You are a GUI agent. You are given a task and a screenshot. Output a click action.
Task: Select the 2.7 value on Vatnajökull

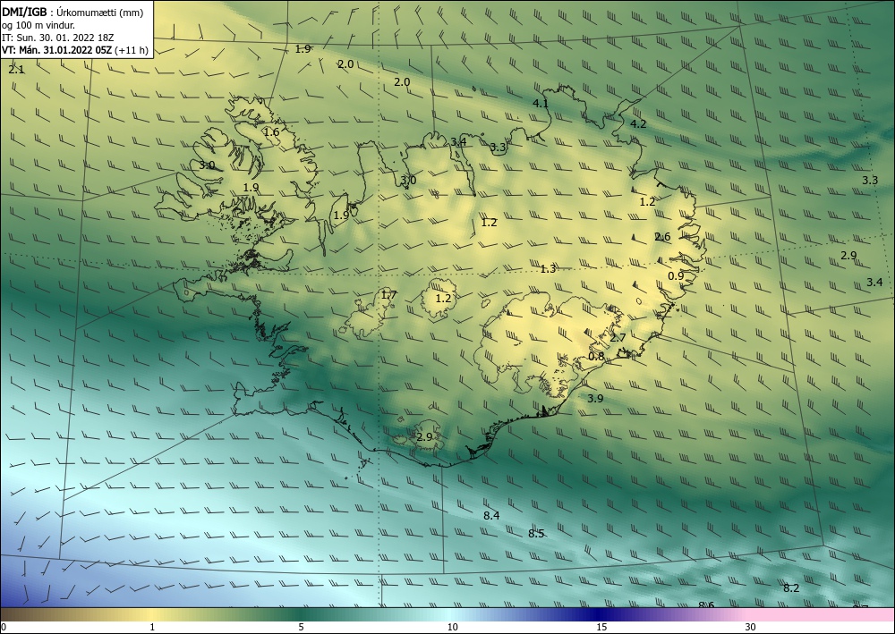click(x=618, y=337)
